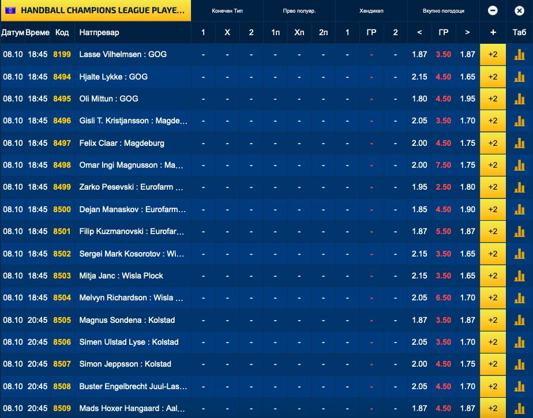Open stats icon for Magnus Sondena
This screenshot has height=418, width=533.
[x=519, y=320]
